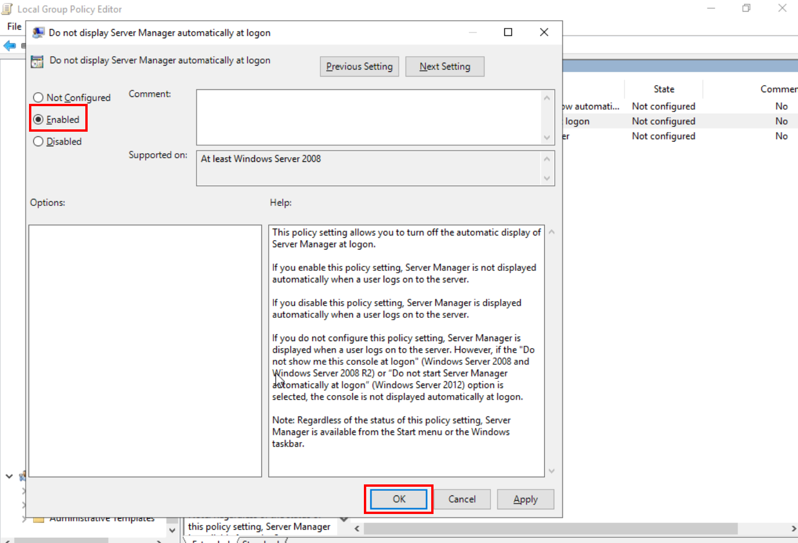Click scroll down arrow in Supported on box
The height and width of the screenshot is (543, 798).
coord(547,178)
